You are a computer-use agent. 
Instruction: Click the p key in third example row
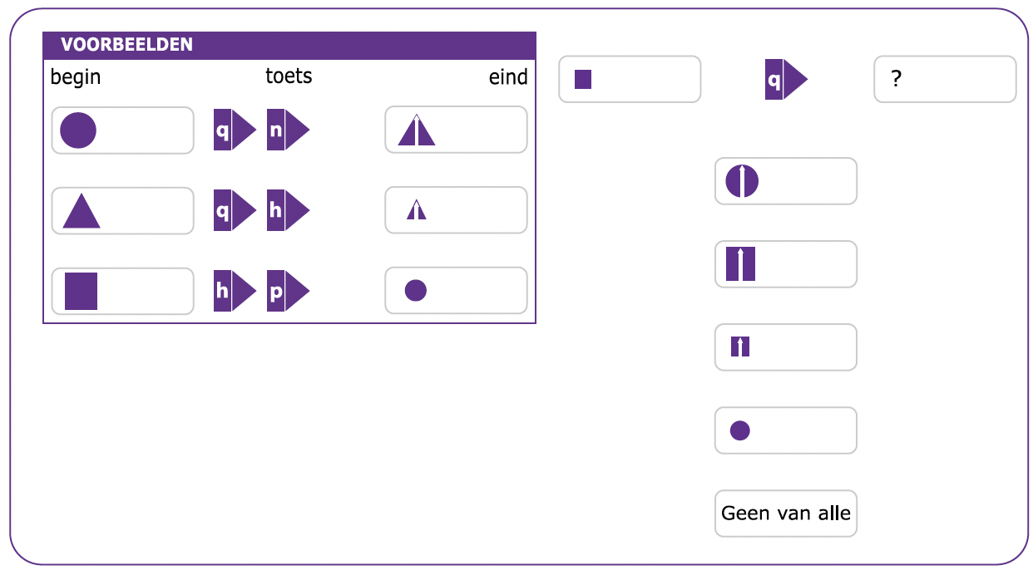pyautogui.click(x=288, y=291)
